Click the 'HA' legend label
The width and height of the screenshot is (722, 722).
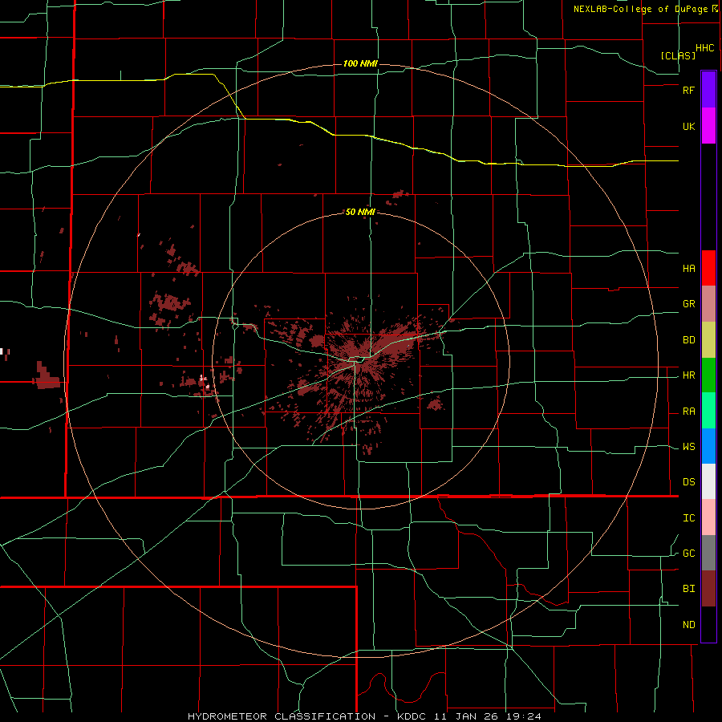tap(688, 269)
